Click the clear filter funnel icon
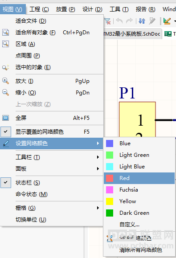176x258 pixels. 107,21
